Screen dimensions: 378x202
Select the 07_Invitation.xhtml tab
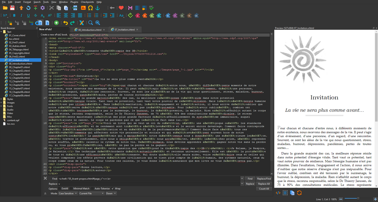tap(125, 30)
